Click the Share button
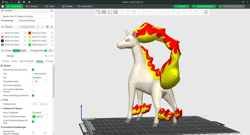Image resolution: width=250 pixels, height=135 pixels. coord(181,6)
